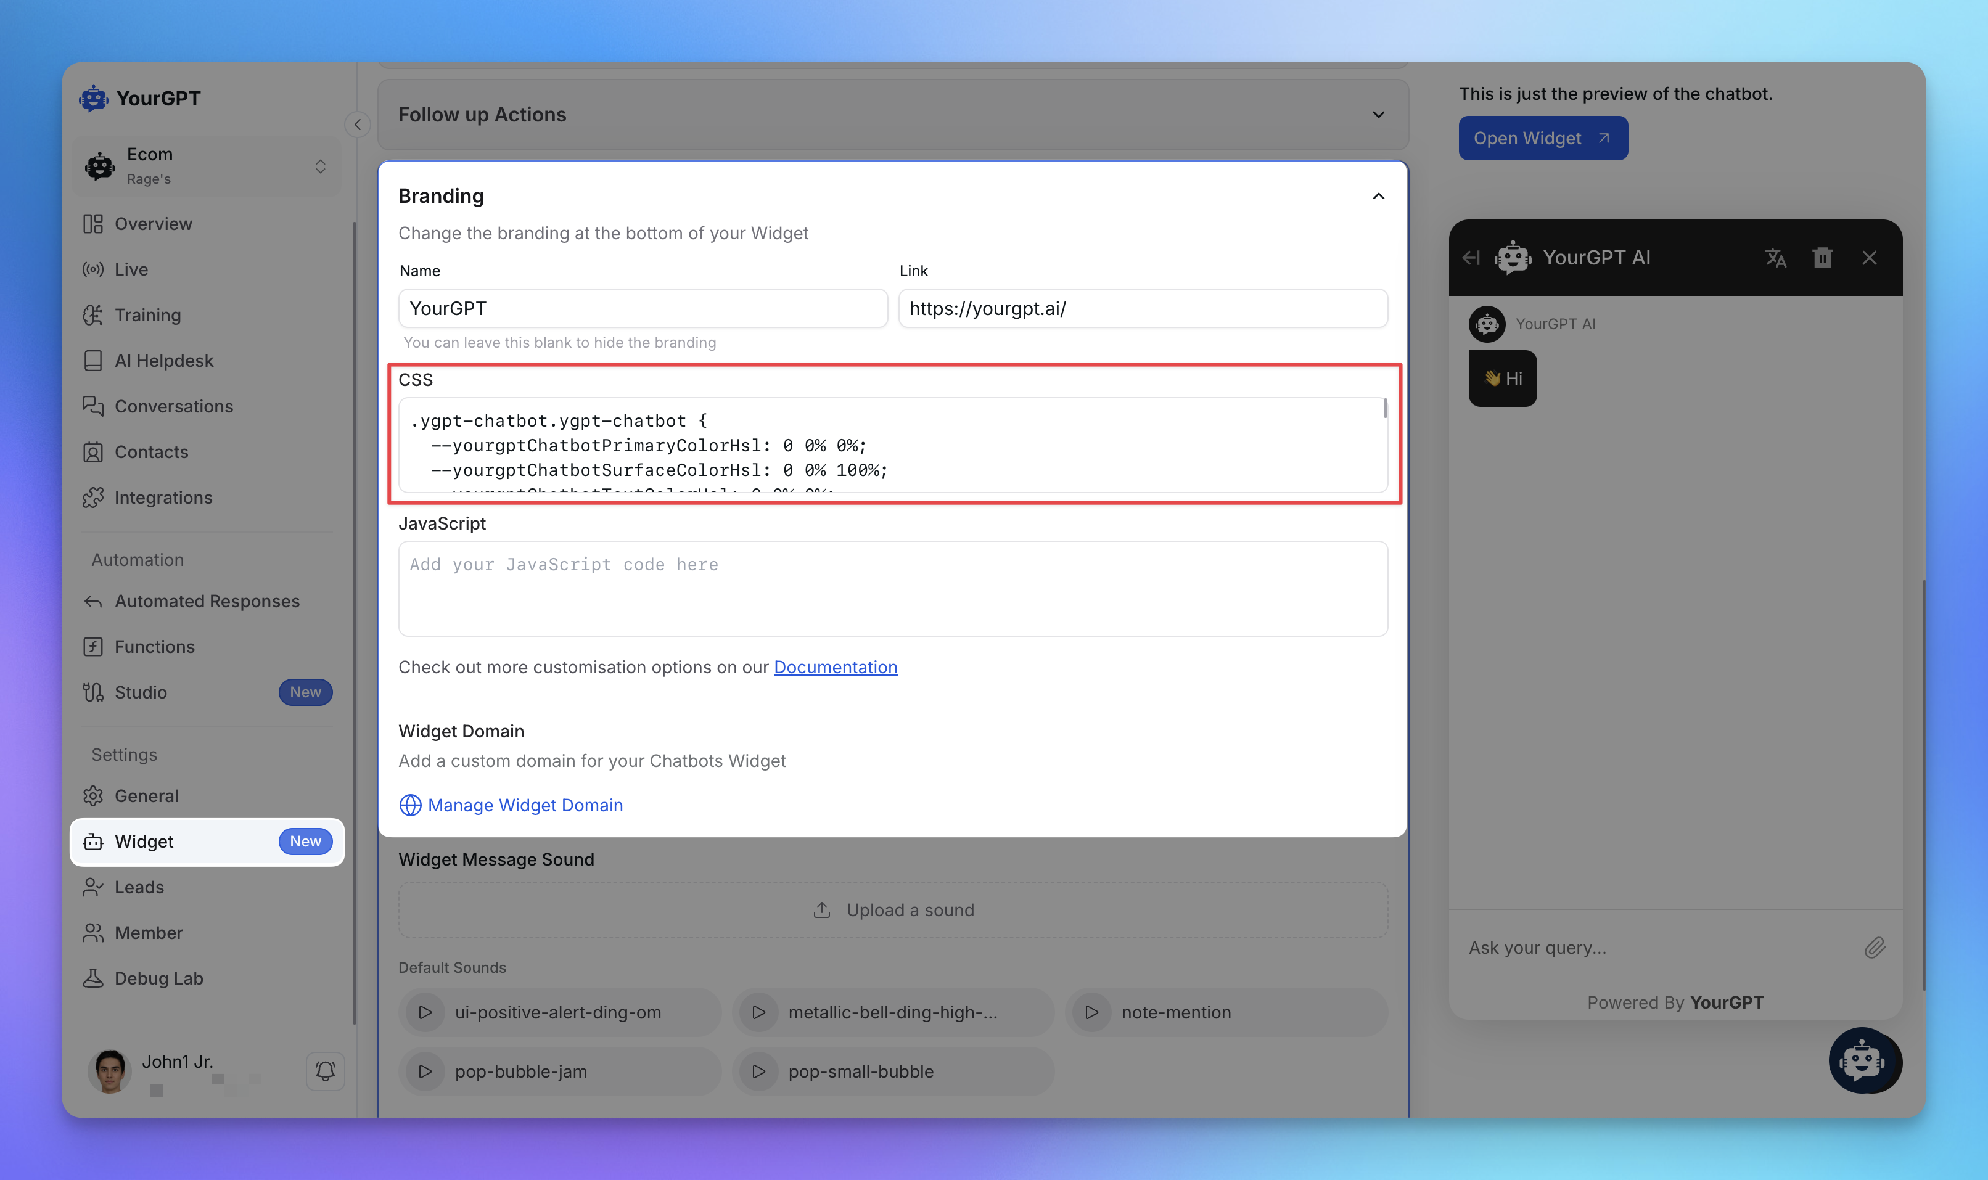Expand the Follow up Actions section

(x=892, y=115)
